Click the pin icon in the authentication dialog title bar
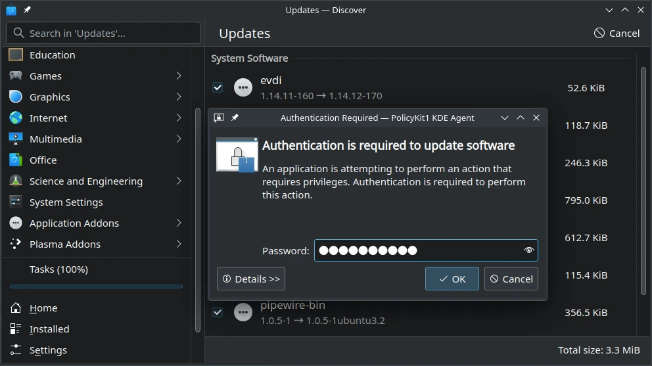 [235, 118]
